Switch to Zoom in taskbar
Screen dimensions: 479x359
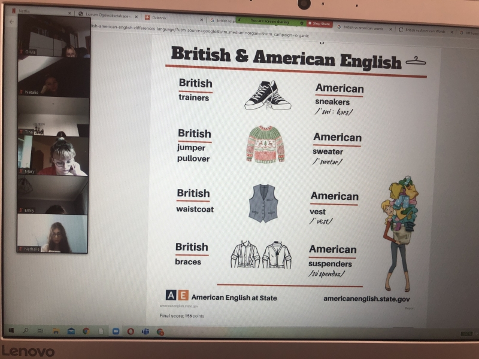tap(116, 331)
